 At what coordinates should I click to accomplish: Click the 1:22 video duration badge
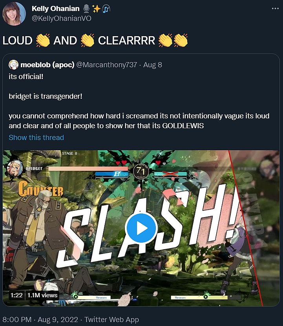[x=16, y=295]
